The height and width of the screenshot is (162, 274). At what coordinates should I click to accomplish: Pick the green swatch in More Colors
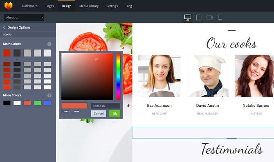pos(37,103)
